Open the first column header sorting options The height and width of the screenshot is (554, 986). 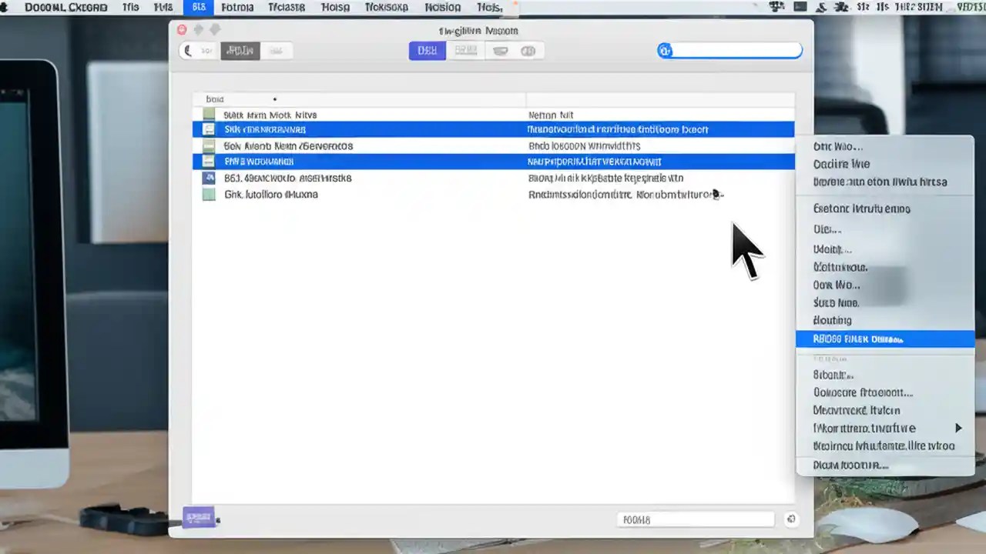[x=215, y=98]
